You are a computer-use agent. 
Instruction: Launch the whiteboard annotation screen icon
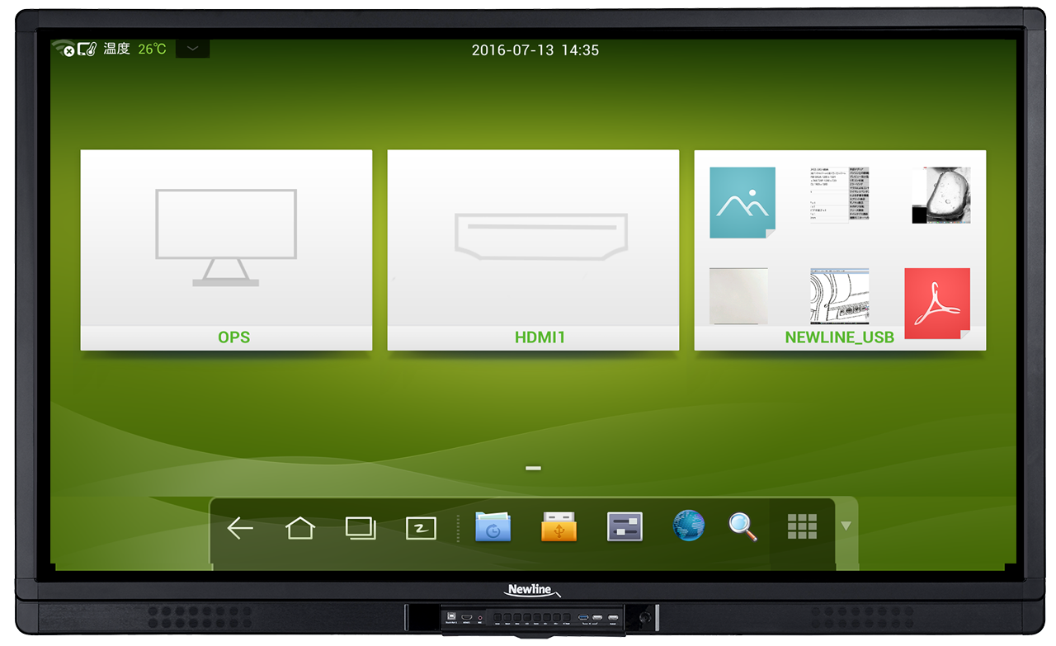point(421,528)
